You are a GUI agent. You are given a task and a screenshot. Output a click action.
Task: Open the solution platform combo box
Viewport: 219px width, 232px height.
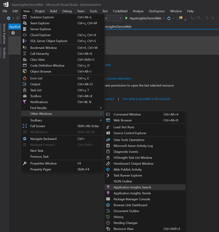click(113, 18)
